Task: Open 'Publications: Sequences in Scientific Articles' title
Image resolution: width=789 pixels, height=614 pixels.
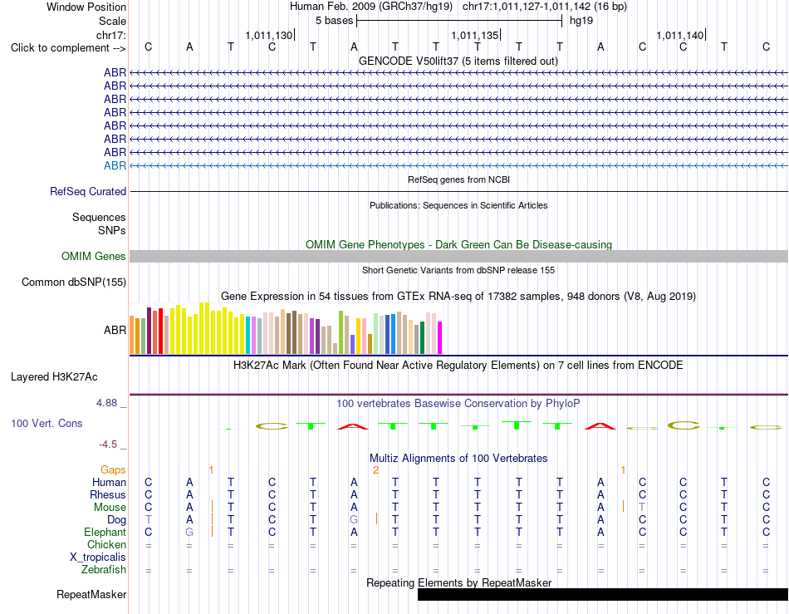Action: [458, 205]
